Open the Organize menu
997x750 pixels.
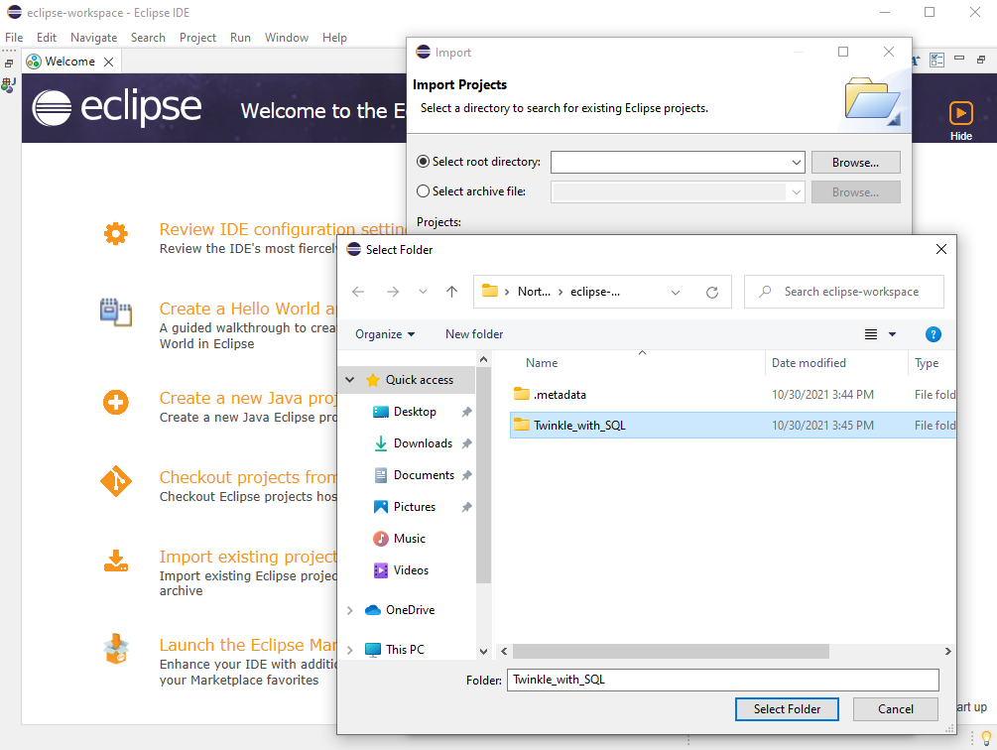385,334
